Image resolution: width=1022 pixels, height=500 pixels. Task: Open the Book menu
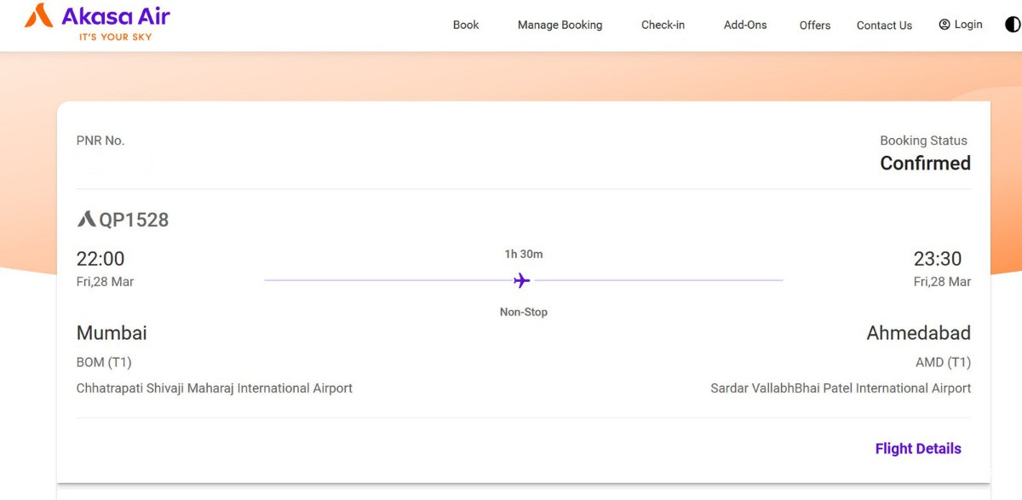click(x=466, y=25)
